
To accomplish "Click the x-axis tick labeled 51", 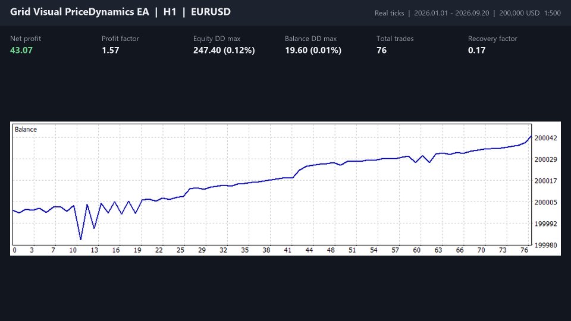I will 352,250.
